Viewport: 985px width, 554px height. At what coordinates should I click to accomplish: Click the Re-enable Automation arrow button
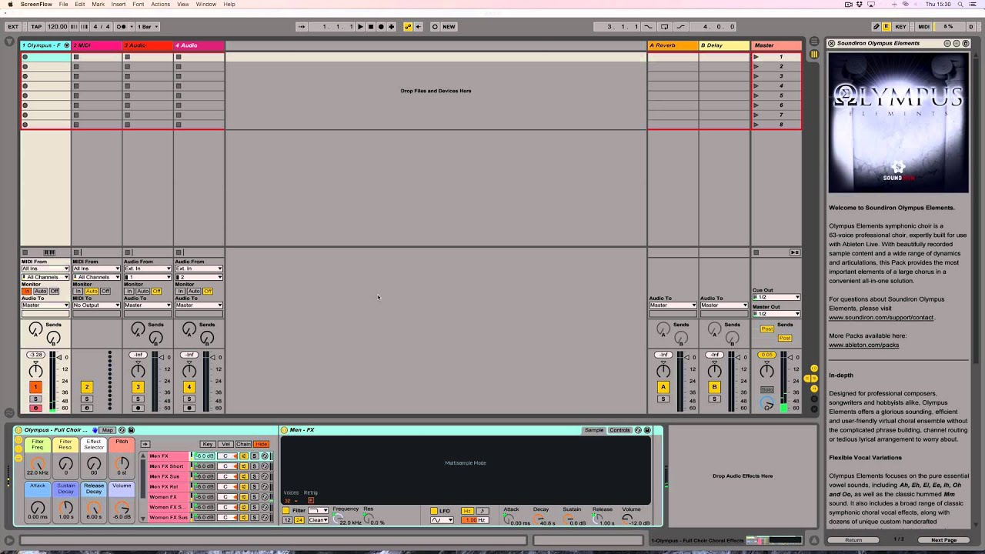418,26
